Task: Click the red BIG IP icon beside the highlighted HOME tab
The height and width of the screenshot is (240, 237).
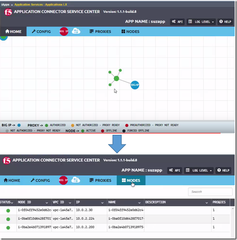Action: point(64,32)
